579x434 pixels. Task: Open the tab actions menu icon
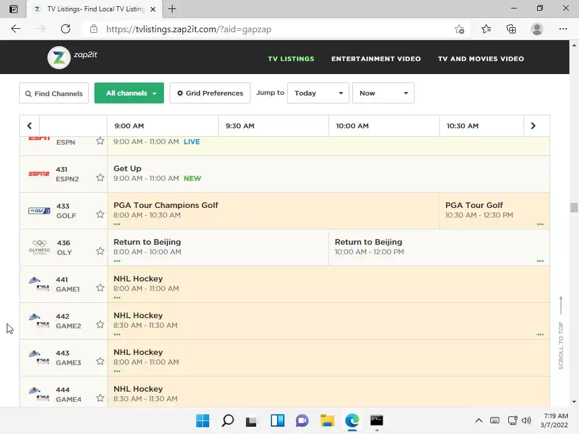(14, 9)
